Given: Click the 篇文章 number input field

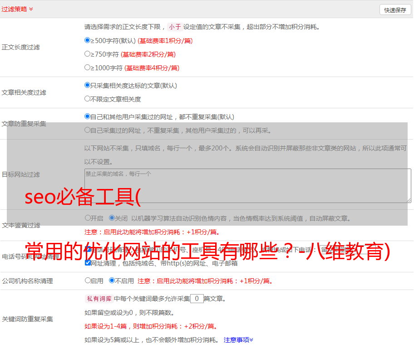Looking at the screenshot, I should [x=197, y=299].
